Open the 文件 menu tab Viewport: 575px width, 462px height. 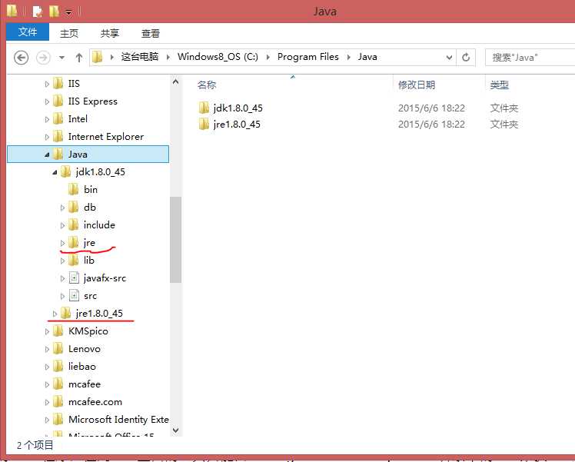[x=28, y=32]
